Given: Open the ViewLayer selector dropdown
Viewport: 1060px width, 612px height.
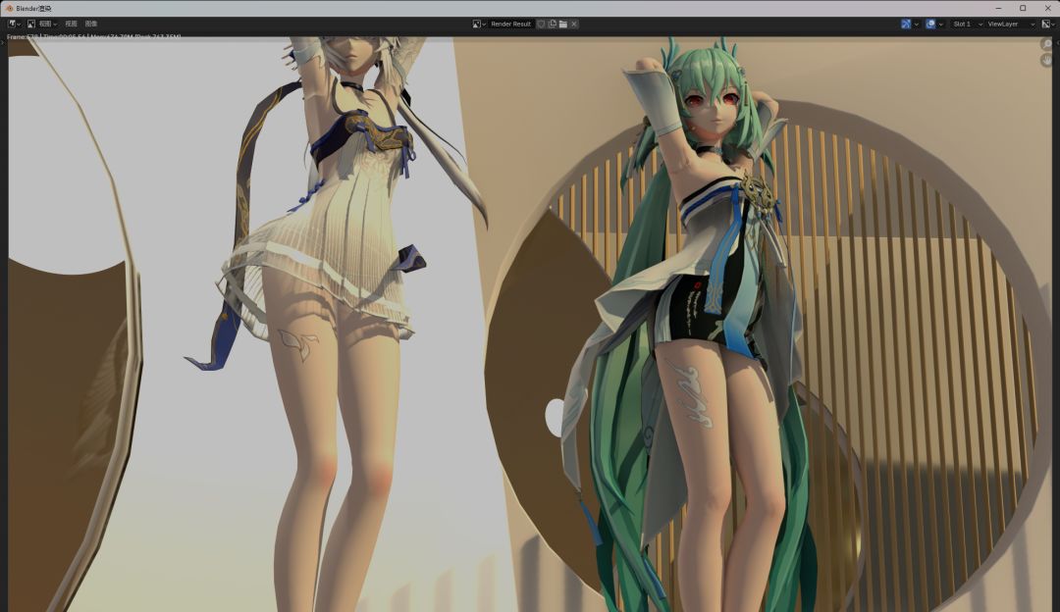Looking at the screenshot, I should pos(1011,24).
